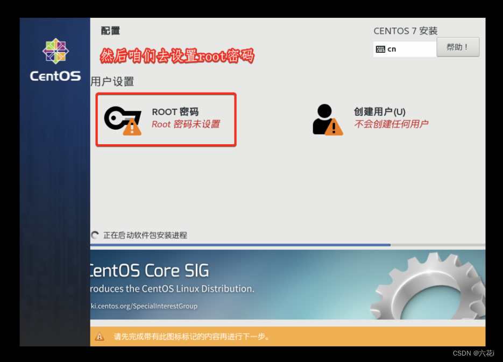This screenshot has width=503, height=362.
Task: Click the ROOT password key icon
Action: [x=123, y=120]
